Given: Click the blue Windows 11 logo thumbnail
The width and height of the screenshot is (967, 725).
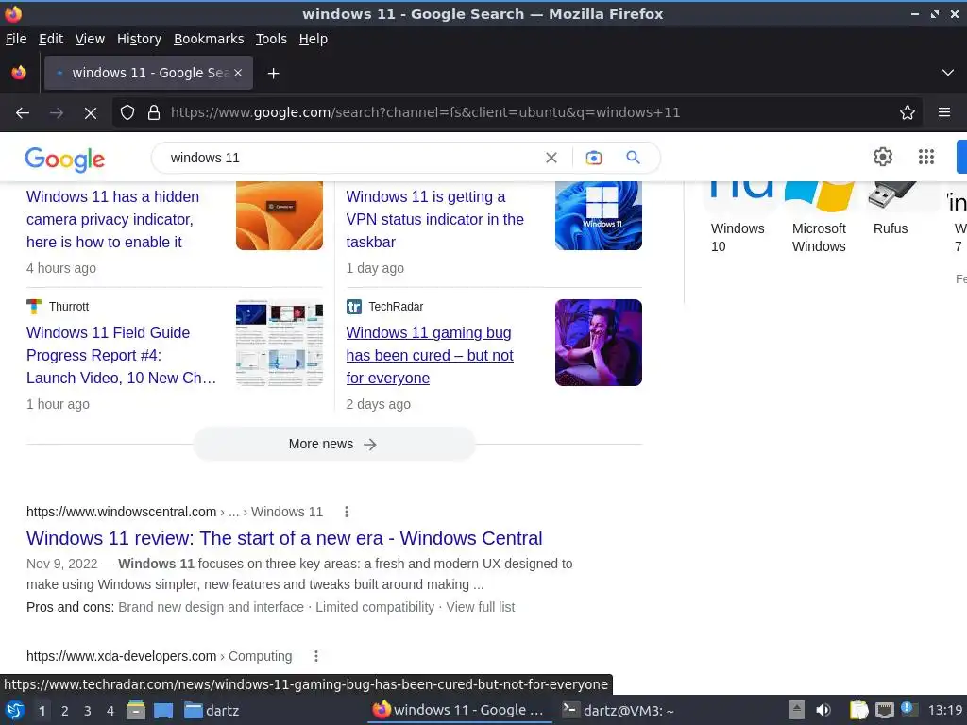Looking at the screenshot, I should point(599,216).
